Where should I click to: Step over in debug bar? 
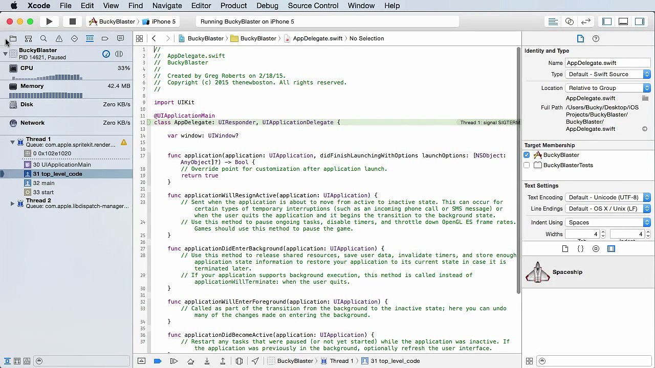click(x=190, y=361)
